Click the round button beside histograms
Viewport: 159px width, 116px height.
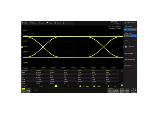pyautogui.click(x=122, y=85)
